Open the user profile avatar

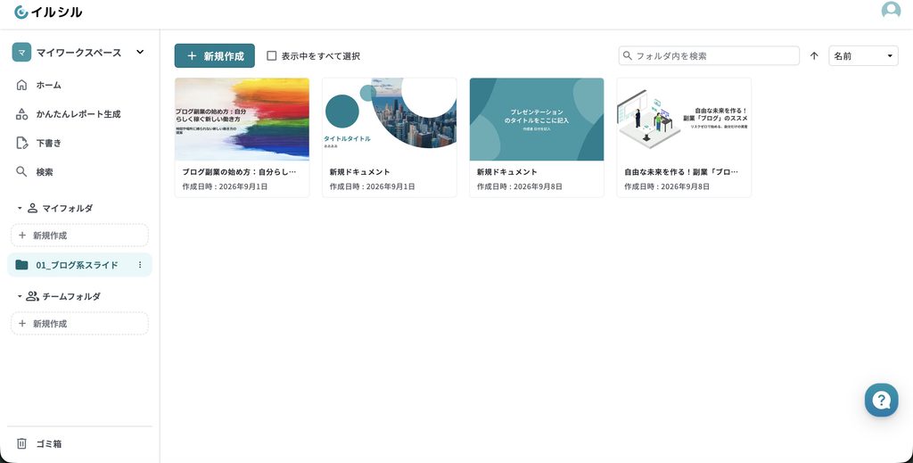[891, 11]
